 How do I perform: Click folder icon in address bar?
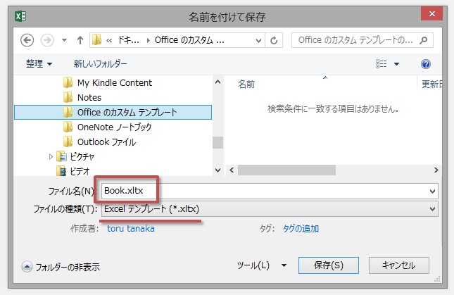[96, 40]
